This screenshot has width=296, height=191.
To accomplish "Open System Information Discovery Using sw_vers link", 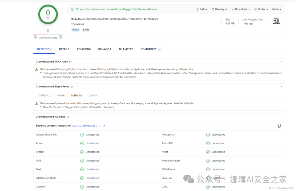I will 81,104.
